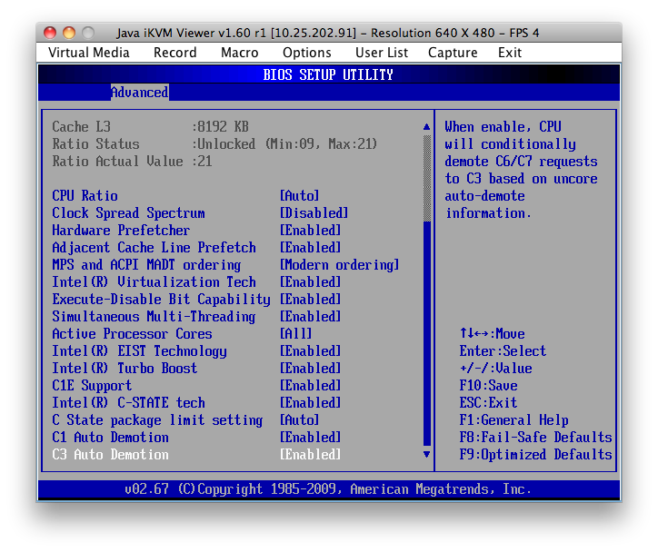Toggle Hardware Prefetcher Enabled value

pos(310,231)
